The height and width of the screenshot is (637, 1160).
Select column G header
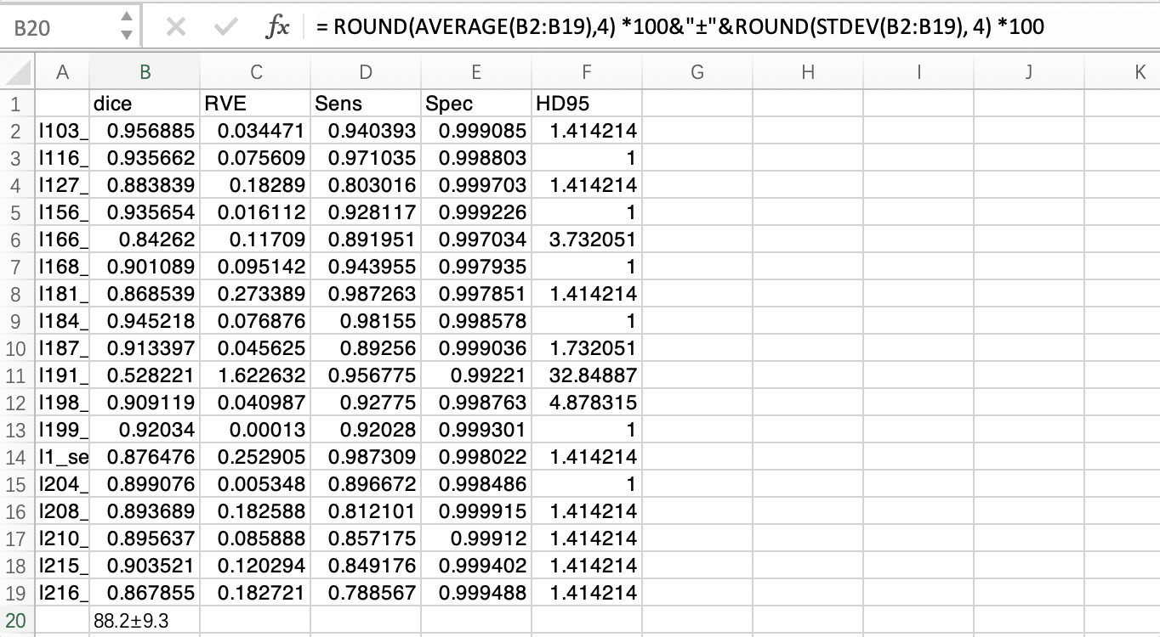697,72
